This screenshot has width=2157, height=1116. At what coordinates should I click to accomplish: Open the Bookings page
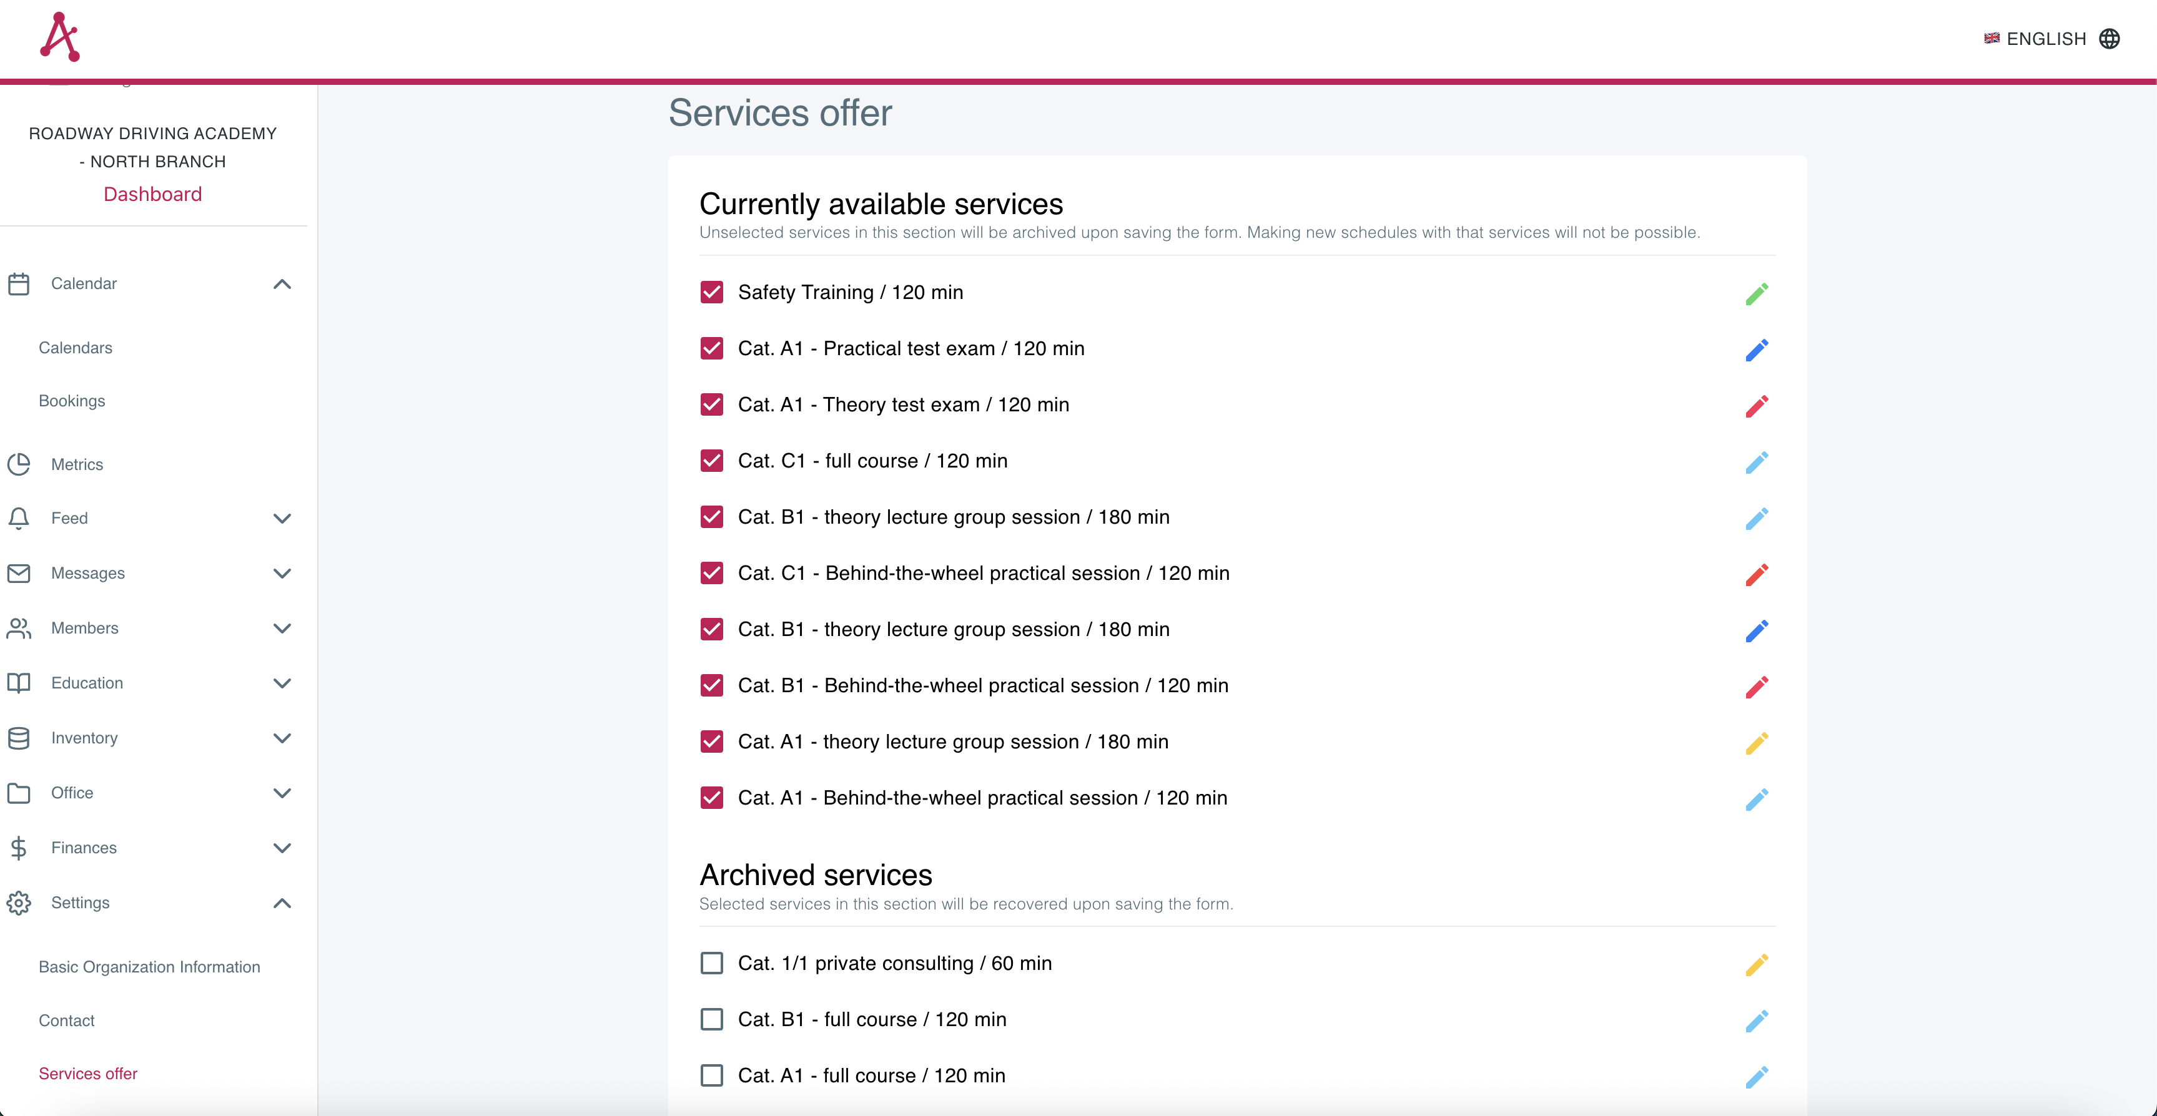pyautogui.click(x=71, y=400)
